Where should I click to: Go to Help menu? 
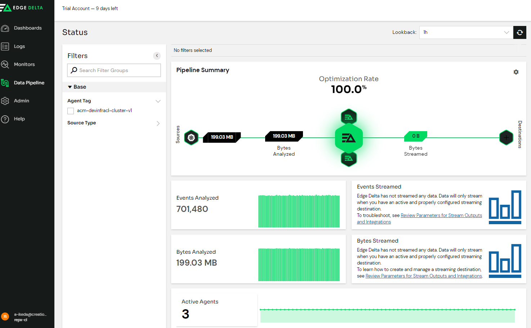(x=19, y=119)
